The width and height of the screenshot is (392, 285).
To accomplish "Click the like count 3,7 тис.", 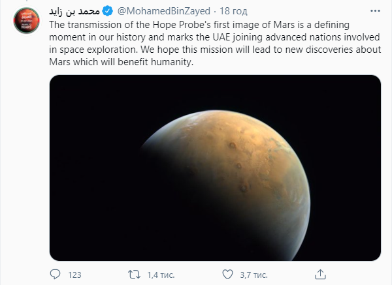I will click(255, 273).
